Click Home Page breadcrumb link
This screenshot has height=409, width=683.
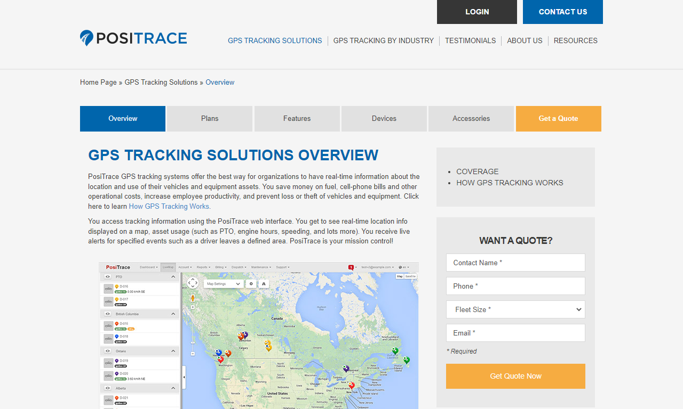(98, 83)
